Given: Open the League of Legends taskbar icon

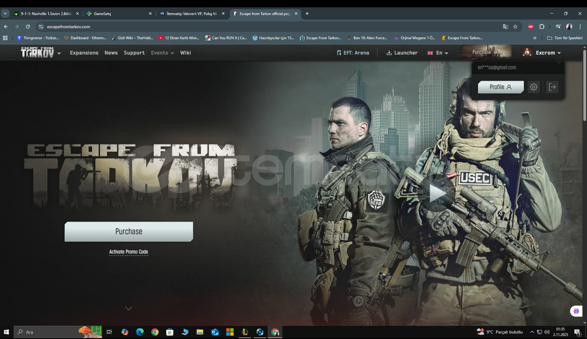Looking at the screenshot, I should coord(245,332).
